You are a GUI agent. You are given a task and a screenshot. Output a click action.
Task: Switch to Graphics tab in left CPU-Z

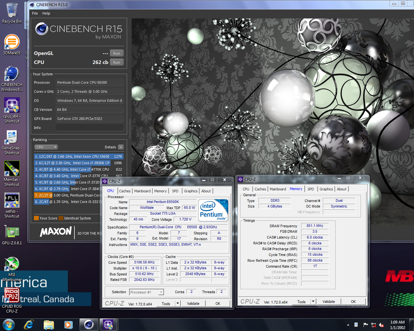tap(191, 191)
